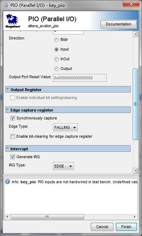Choose the InOut direction option
142x236 pixels.
pyautogui.click(x=56, y=59)
